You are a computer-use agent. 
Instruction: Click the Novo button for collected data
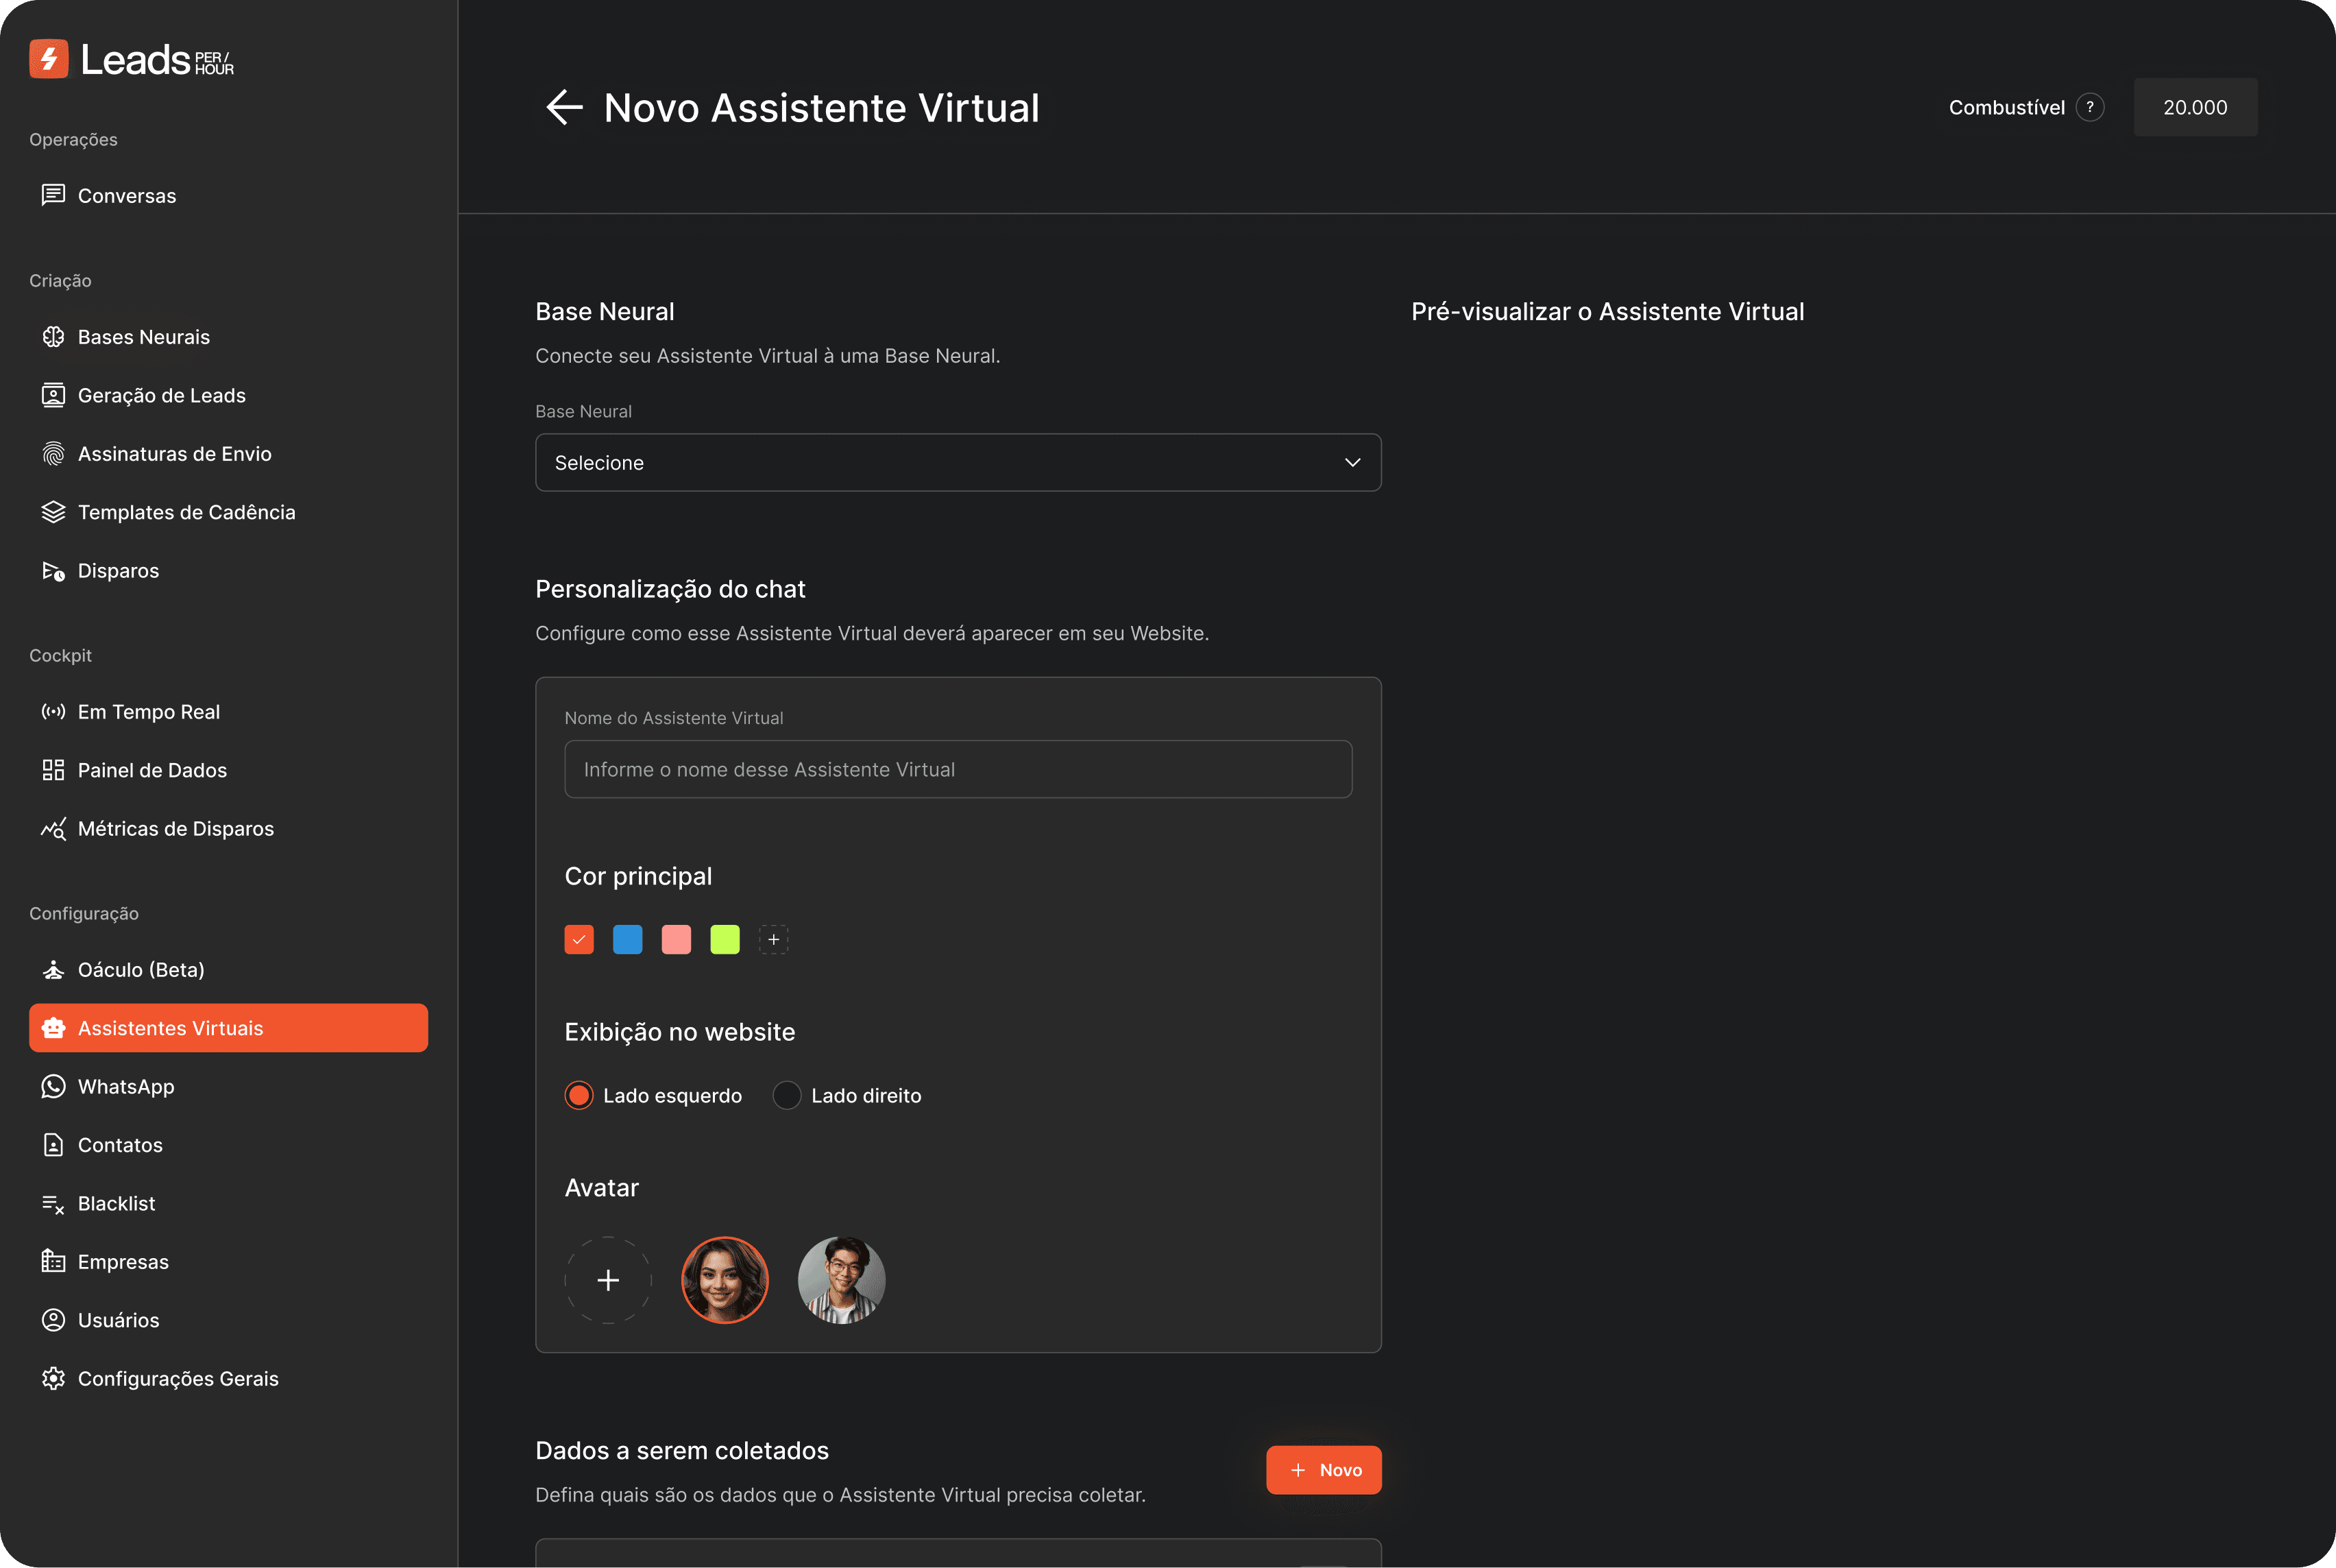pyautogui.click(x=1324, y=1470)
